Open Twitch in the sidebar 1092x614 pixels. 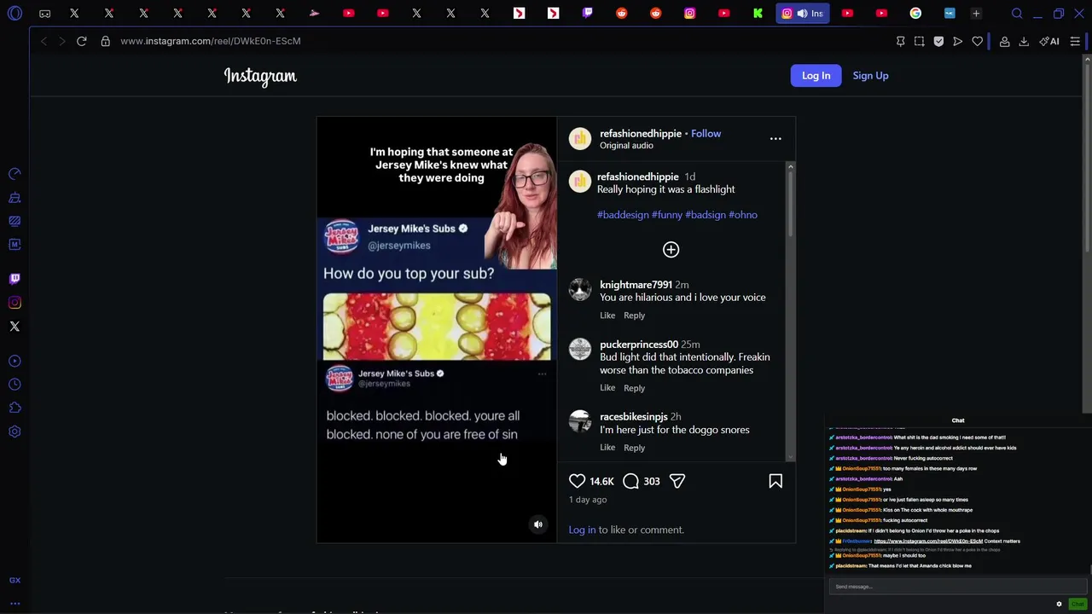(x=15, y=279)
